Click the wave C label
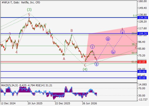Image resolution: width=149 pixels, height=106 pixels. click(x=85, y=65)
